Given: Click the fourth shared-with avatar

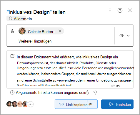Looking at the screenshot, I should click(x=25, y=104).
